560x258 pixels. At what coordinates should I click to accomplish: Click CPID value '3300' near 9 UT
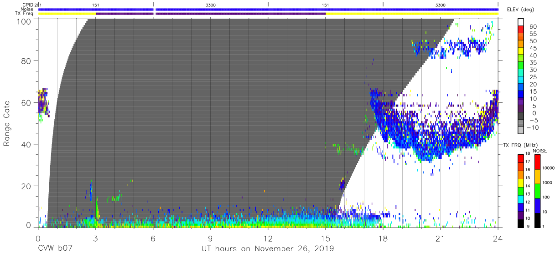click(x=211, y=5)
